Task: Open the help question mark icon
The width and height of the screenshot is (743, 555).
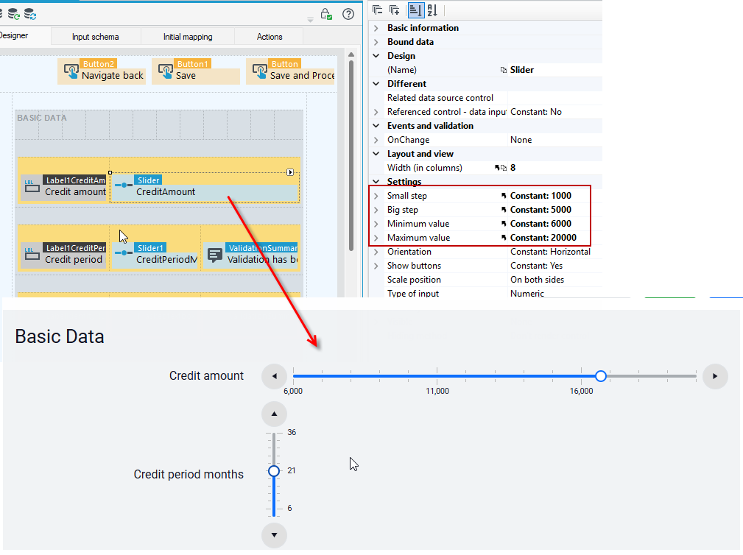Action: tap(348, 14)
